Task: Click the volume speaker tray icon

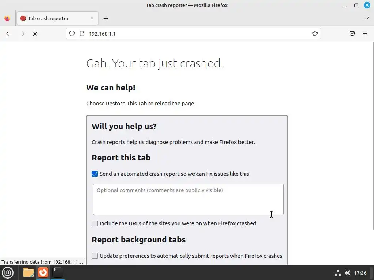Action: tap(348, 273)
